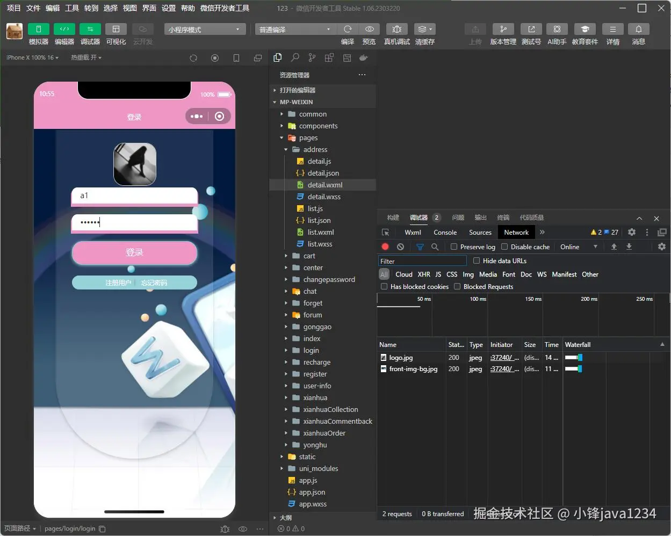This screenshot has height=536, width=671.
Task: Click the simulator refresh icon
Action: (193, 58)
